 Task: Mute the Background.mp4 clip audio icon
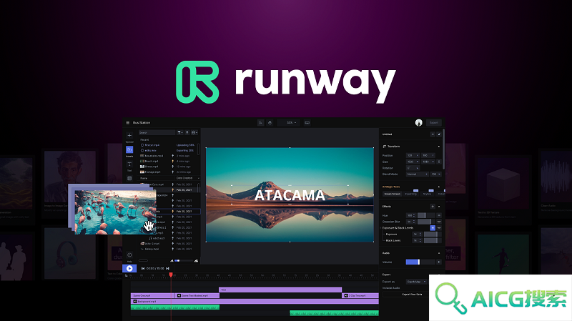click(x=135, y=301)
